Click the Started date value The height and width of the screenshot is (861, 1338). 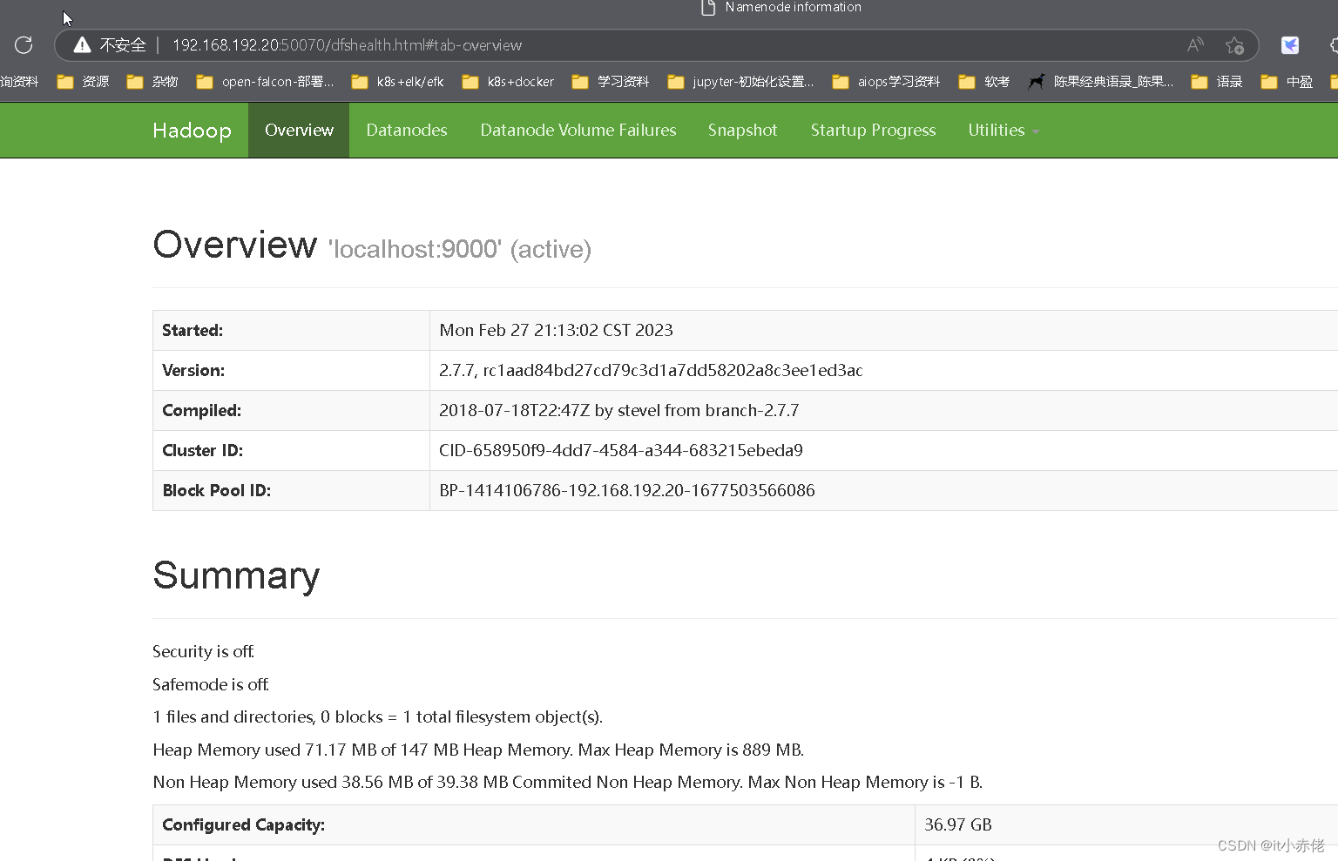(556, 331)
